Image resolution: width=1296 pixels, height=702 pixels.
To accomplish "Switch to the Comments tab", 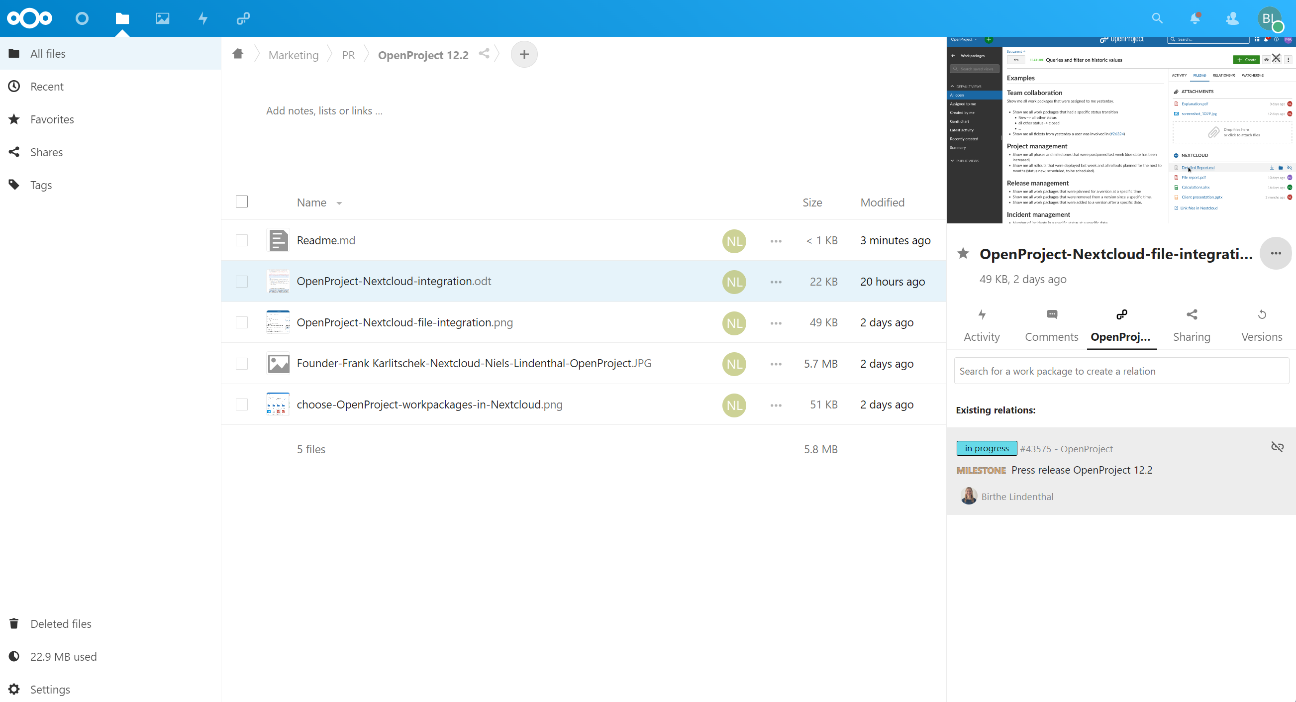I will (1051, 324).
